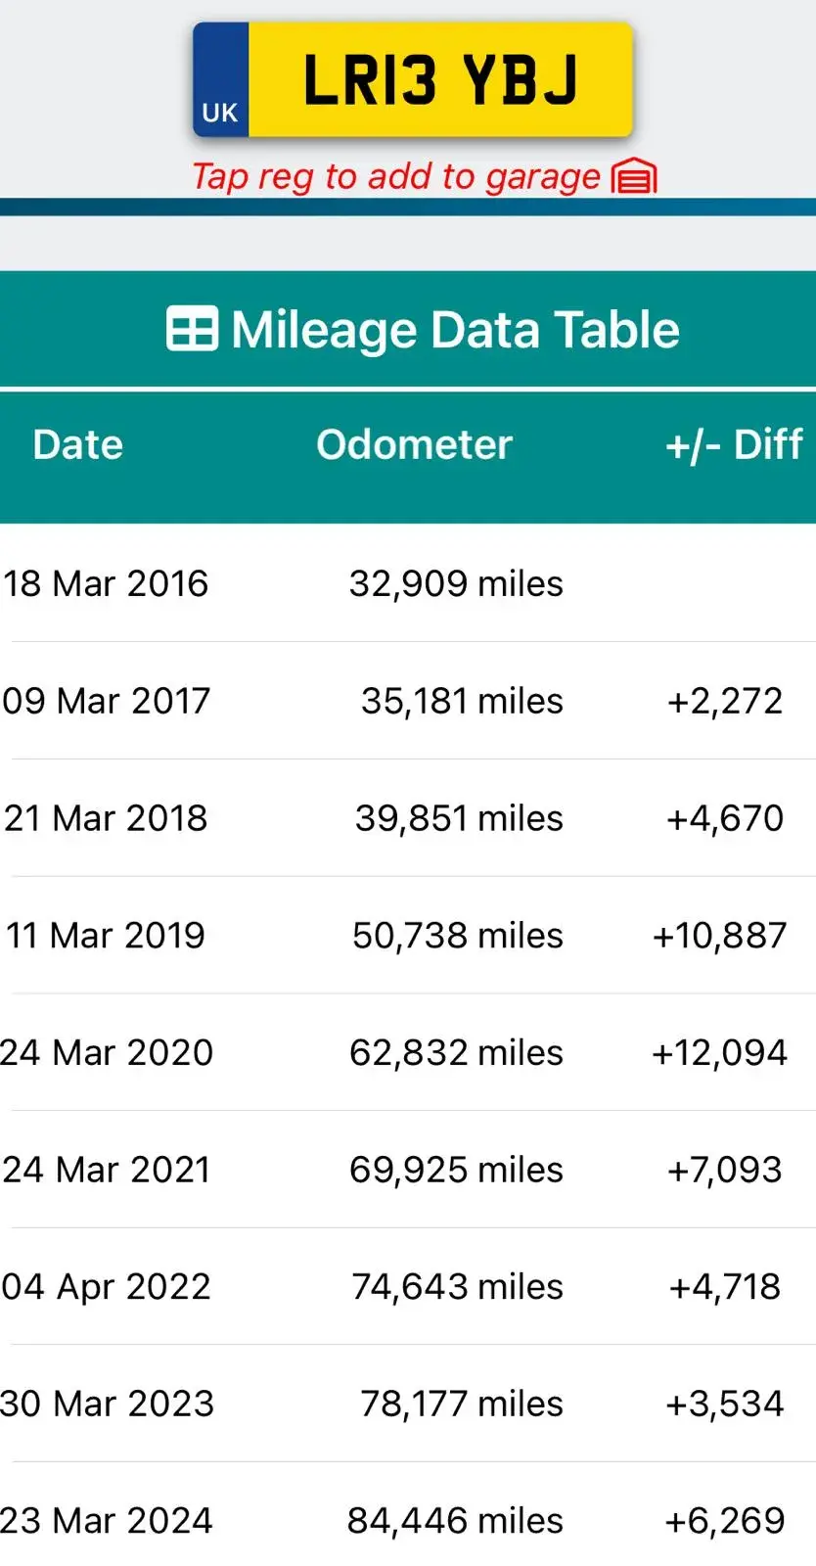Tap the Mileage Data Table title
This screenshot has height=1566, width=816.
tap(455, 330)
